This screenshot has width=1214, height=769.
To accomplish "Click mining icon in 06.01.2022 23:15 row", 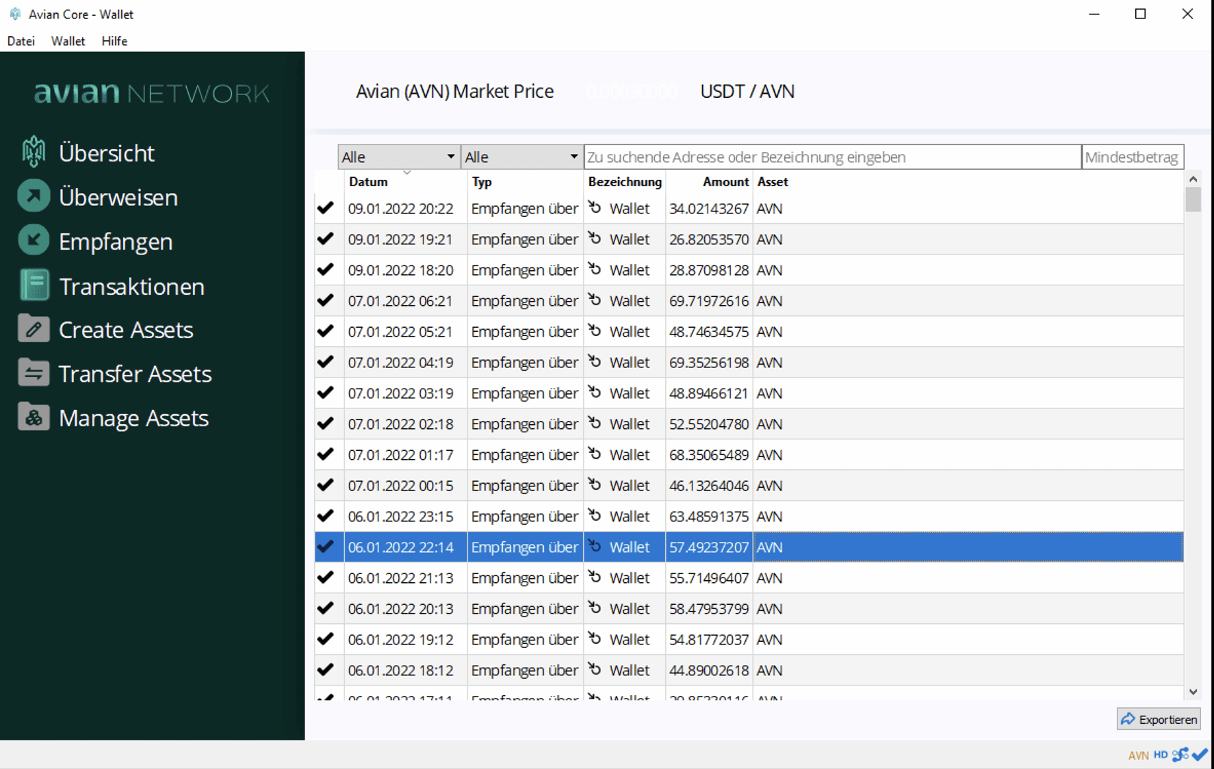I will tap(595, 516).
